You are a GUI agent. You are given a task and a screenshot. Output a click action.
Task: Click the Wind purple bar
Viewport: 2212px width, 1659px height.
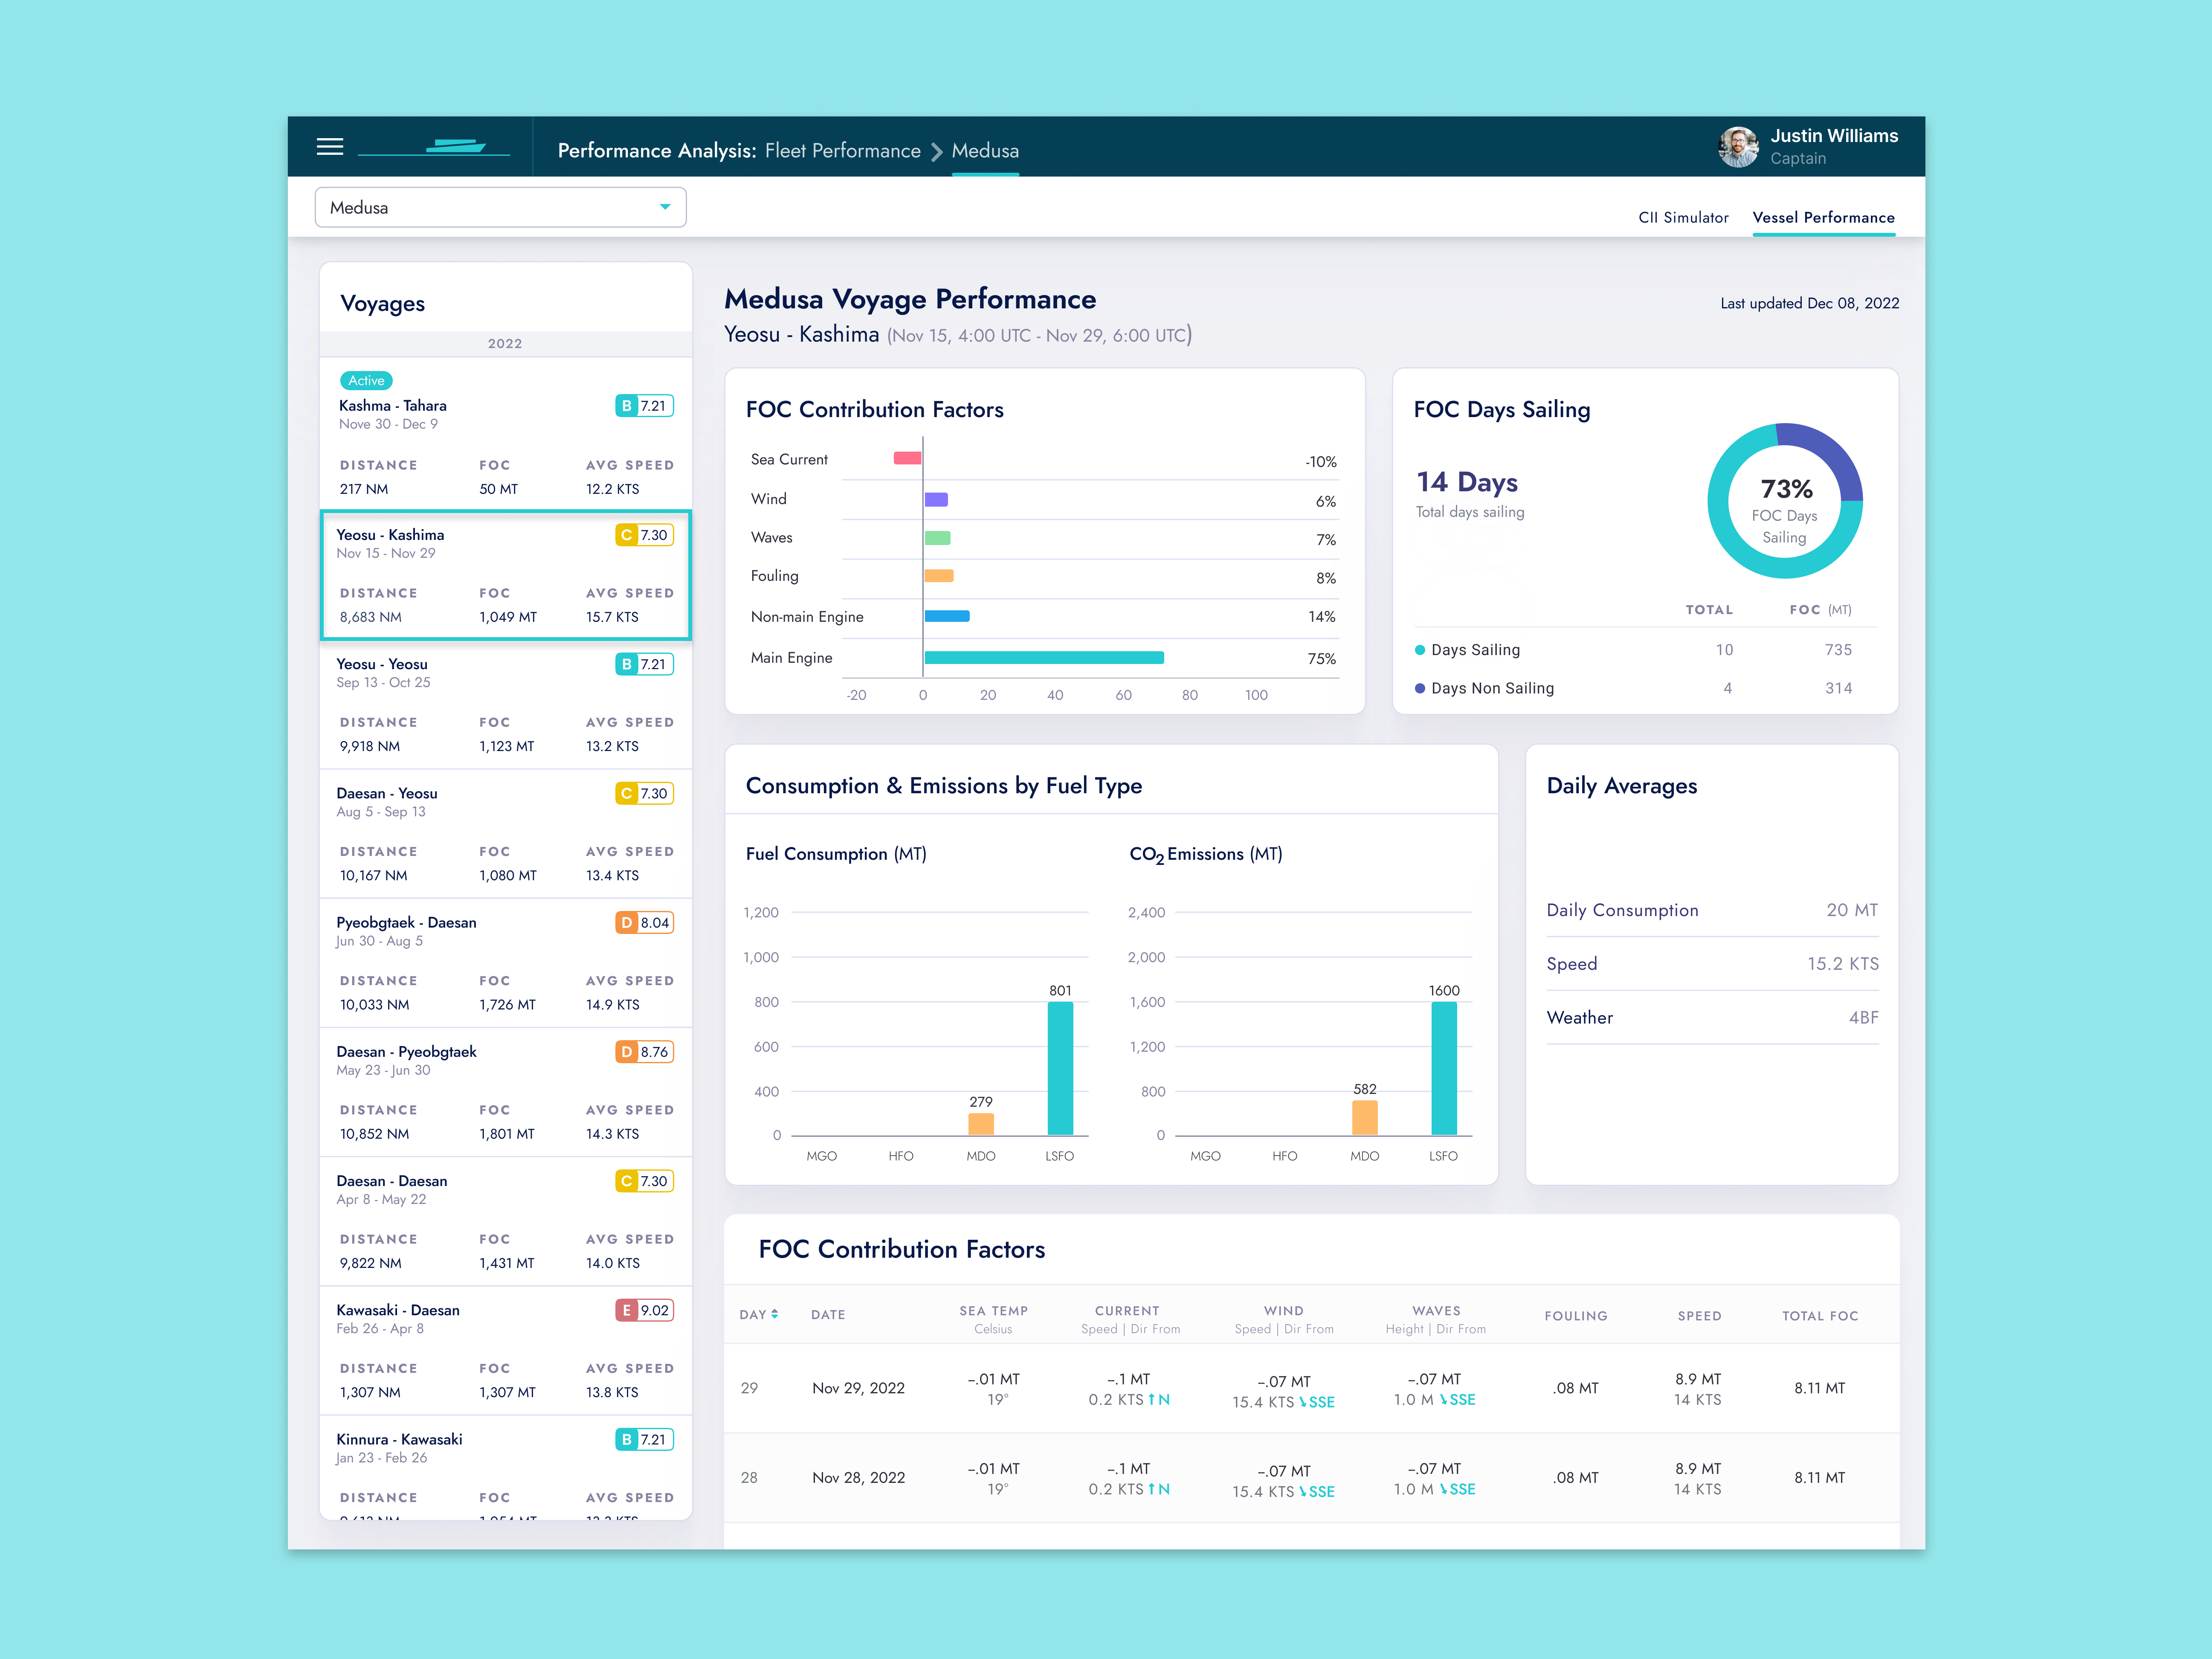tap(936, 499)
